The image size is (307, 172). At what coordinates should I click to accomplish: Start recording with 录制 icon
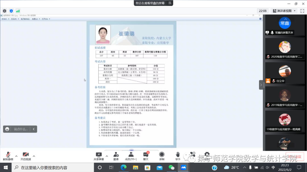pyautogui.click(x=162, y=156)
